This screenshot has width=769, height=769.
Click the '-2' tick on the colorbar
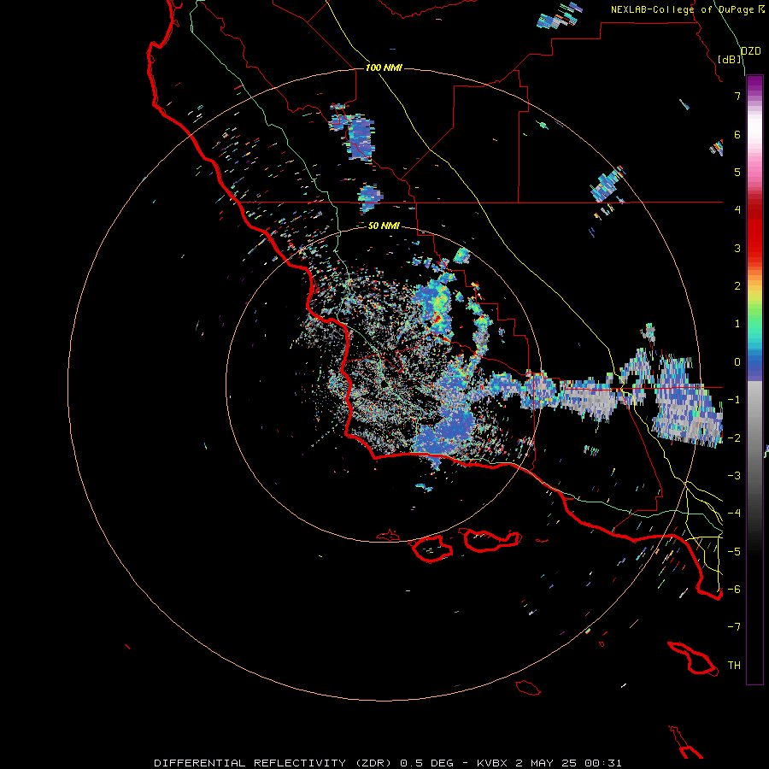734,438
